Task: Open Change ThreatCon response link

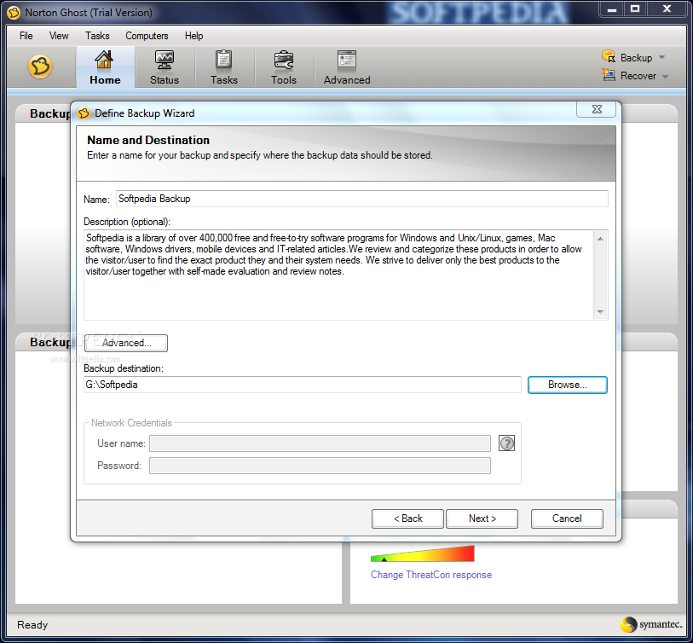Action: click(x=431, y=575)
